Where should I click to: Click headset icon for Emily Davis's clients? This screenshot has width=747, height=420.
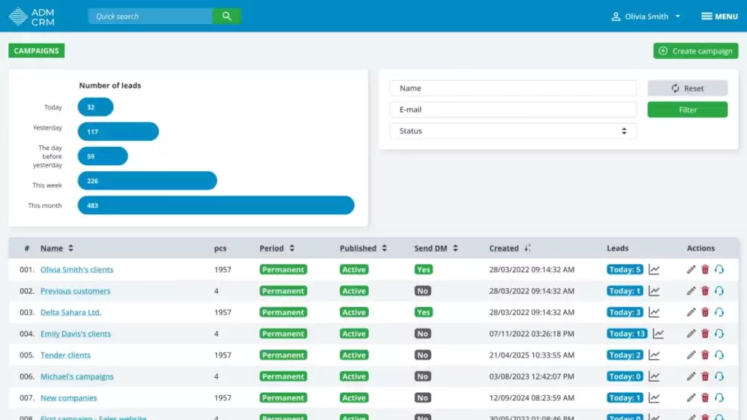pos(719,334)
